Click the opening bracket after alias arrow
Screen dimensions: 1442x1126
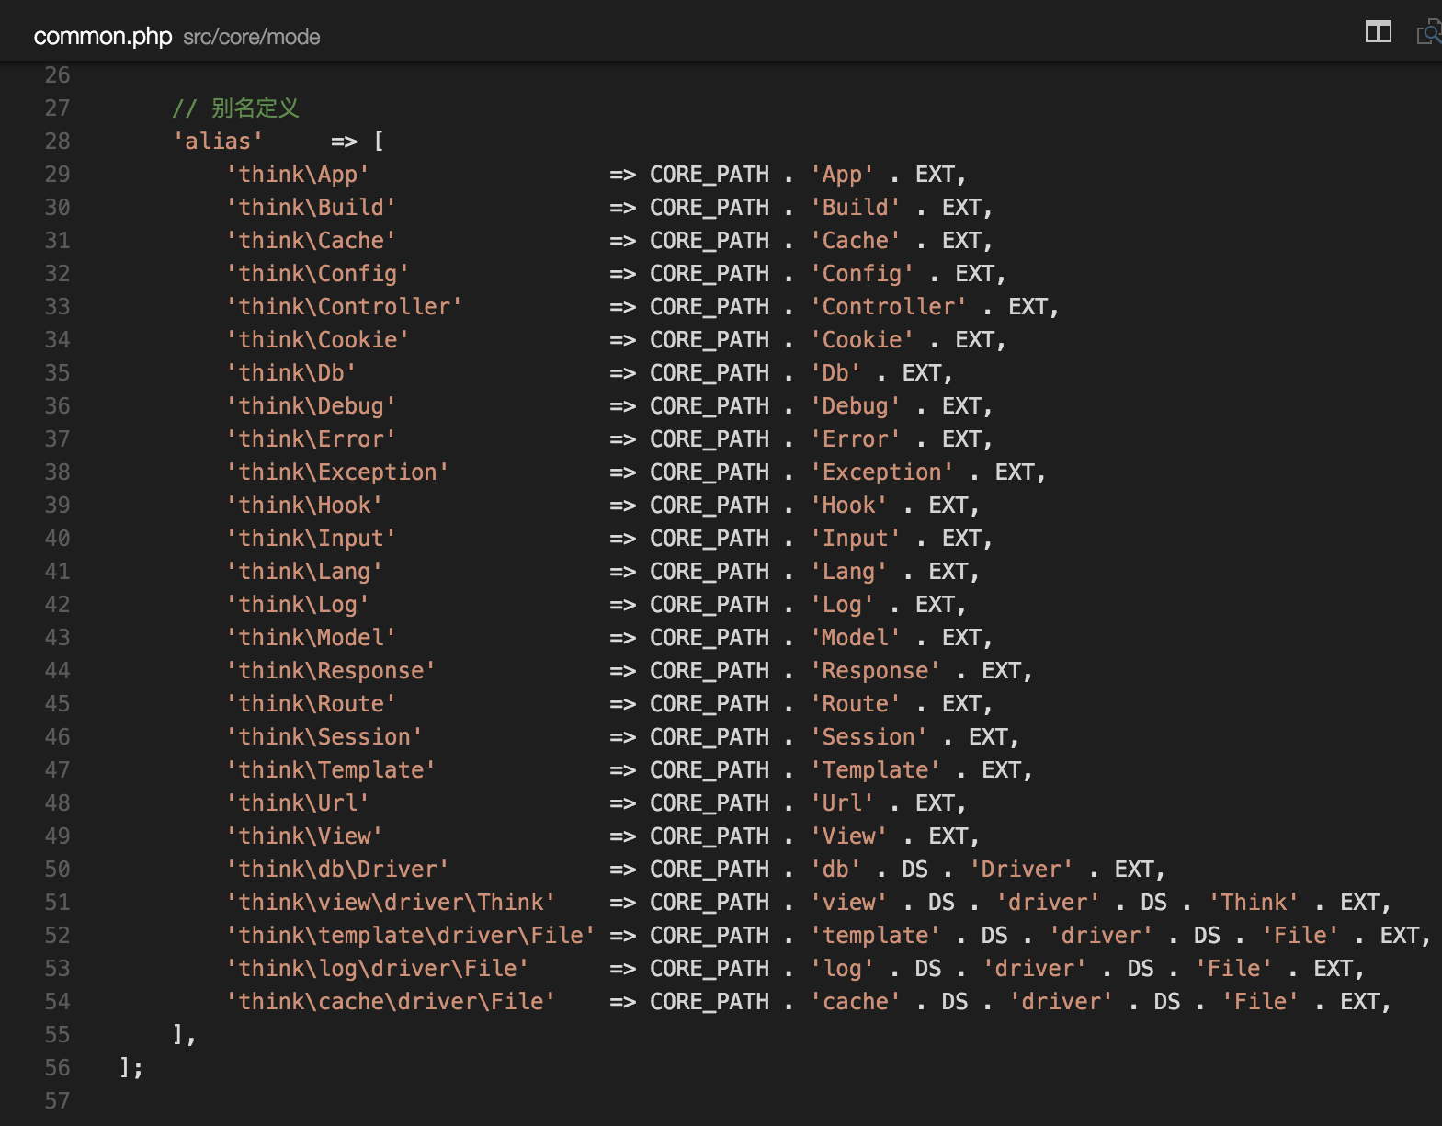pyautogui.click(x=379, y=141)
